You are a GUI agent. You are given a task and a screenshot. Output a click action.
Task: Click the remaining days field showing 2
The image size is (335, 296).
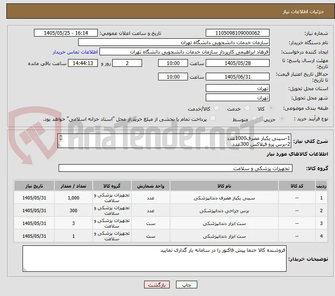pyautogui.click(x=127, y=63)
